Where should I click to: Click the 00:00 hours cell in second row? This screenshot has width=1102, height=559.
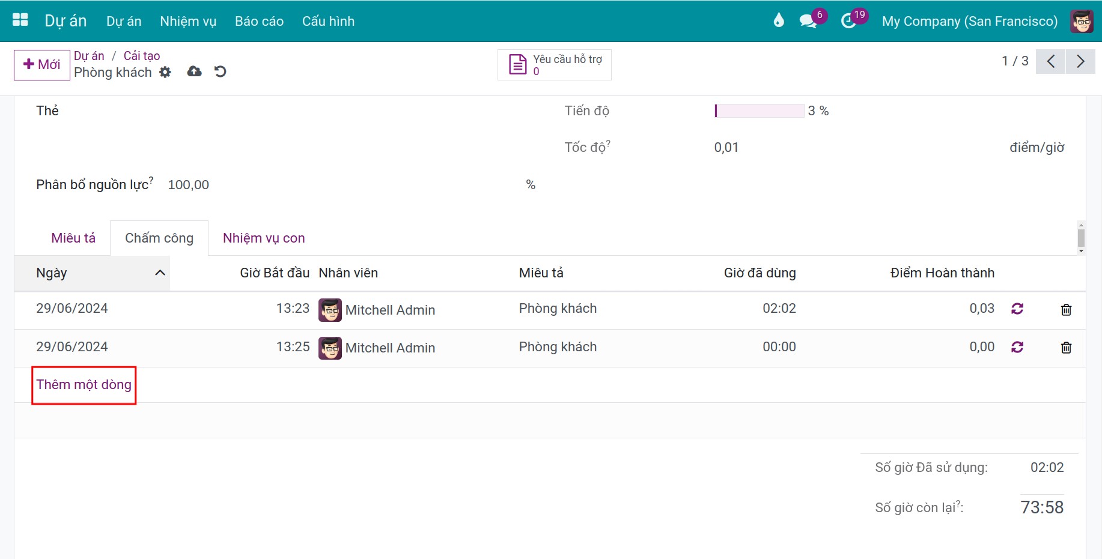tap(779, 346)
